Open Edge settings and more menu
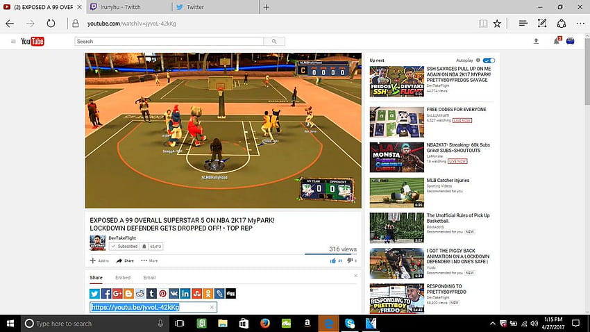 pos(580,24)
